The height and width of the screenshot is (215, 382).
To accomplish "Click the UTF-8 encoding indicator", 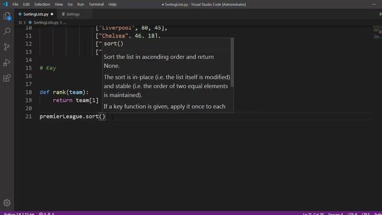I will pos(352,214).
